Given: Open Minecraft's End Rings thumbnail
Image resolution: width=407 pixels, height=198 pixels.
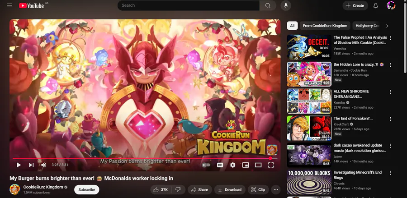Looking at the screenshot, I should (x=309, y=182).
